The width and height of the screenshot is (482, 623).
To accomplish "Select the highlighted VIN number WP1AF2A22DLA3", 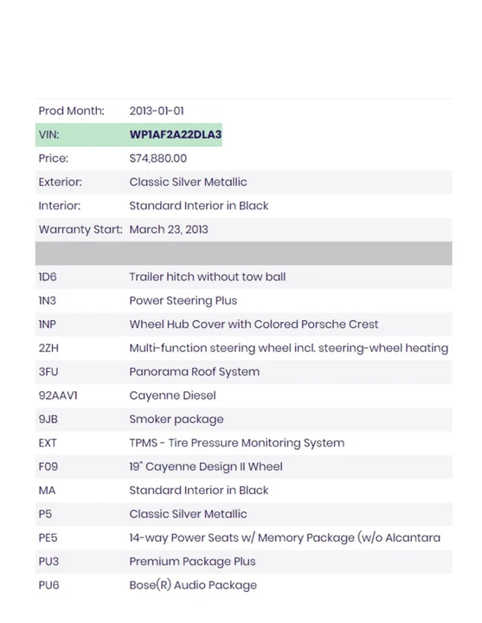I will [176, 135].
